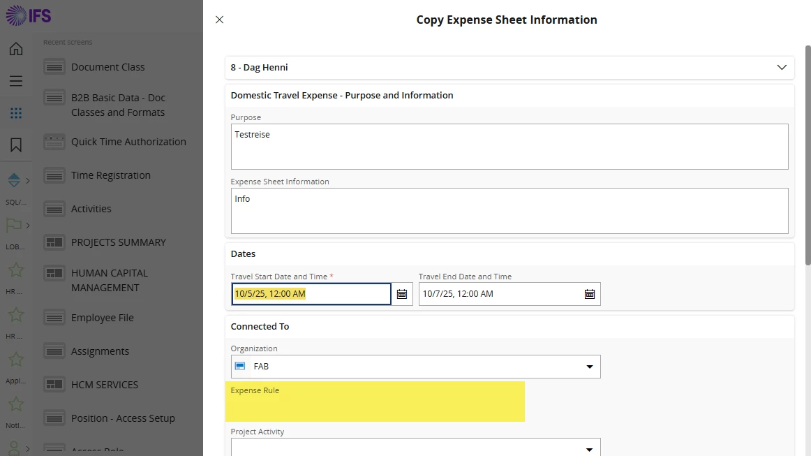Close the Copy Expense Sheet Information dialog
The image size is (811, 456).
click(x=219, y=20)
